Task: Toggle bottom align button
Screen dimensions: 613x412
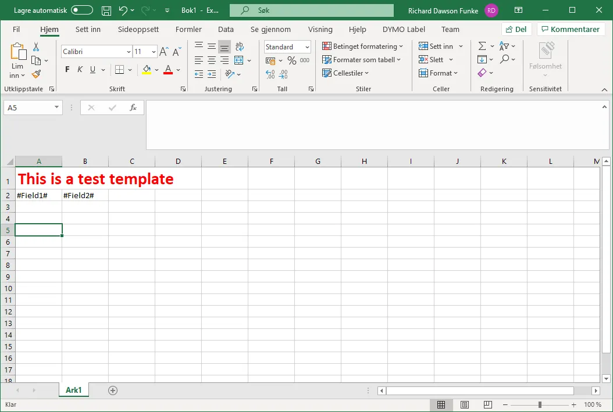Action: pyautogui.click(x=224, y=47)
